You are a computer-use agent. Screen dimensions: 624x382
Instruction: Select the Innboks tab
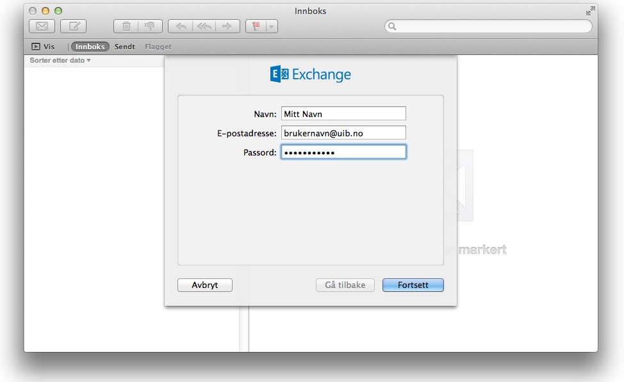(x=90, y=47)
